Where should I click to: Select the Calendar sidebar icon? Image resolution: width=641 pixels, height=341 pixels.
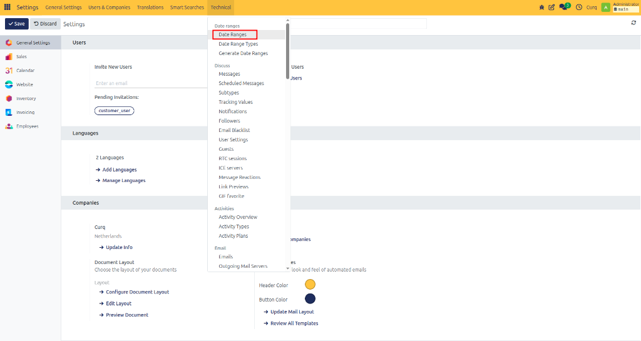tap(9, 70)
